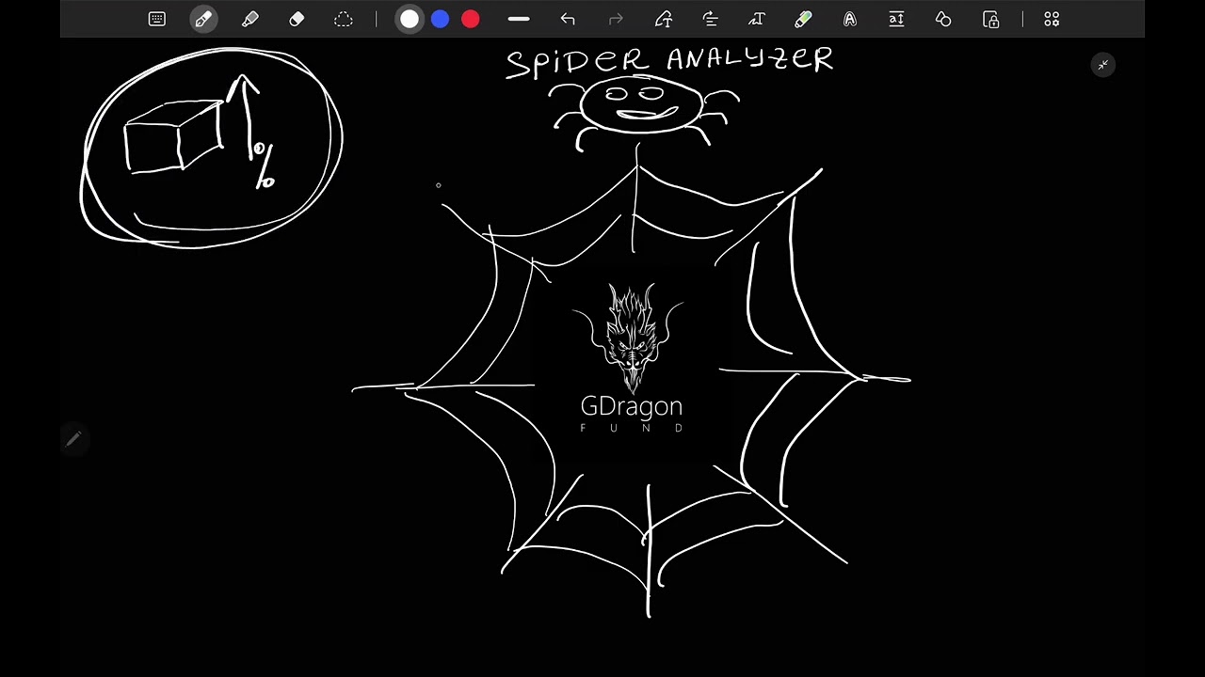Viewport: 1205px width, 677px height.
Task: Open the keyboard input tool
Action: point(157,19)
